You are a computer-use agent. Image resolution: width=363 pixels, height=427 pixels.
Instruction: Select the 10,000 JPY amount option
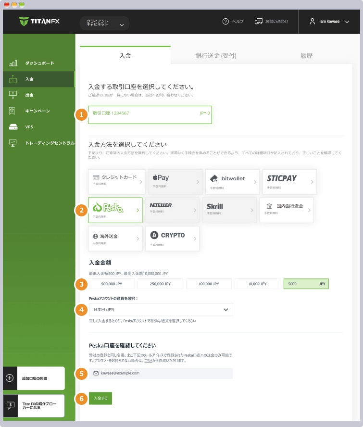(x=257, y=284)
